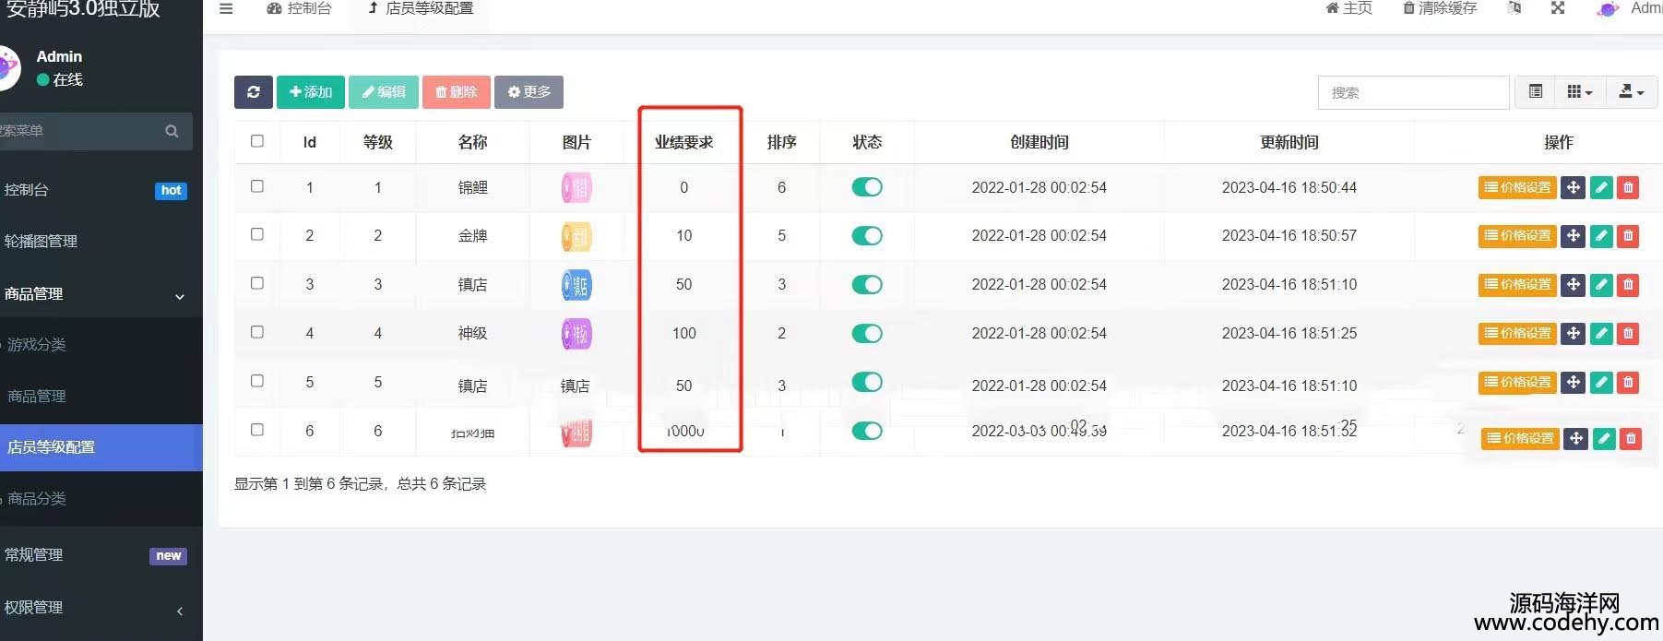Click the language translate icon in header
This screenshot has width=1663, height=641.
[1514, 8]
